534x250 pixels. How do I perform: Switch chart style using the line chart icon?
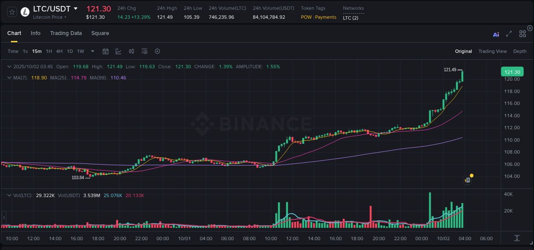(118, 51)
